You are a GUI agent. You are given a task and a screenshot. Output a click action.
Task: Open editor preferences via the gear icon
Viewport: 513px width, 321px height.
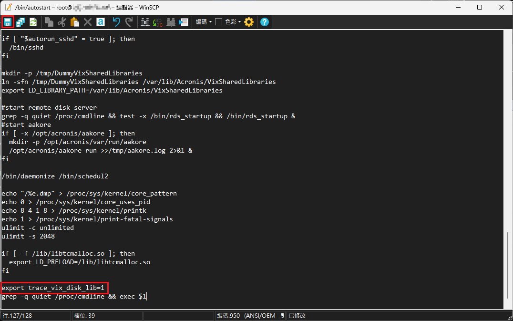coord(249,22)
